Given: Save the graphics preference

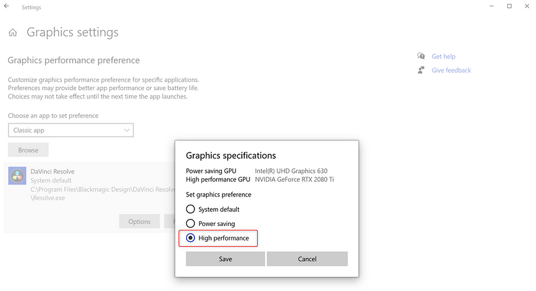Looking at the screenshot, I should pos(225,259).
